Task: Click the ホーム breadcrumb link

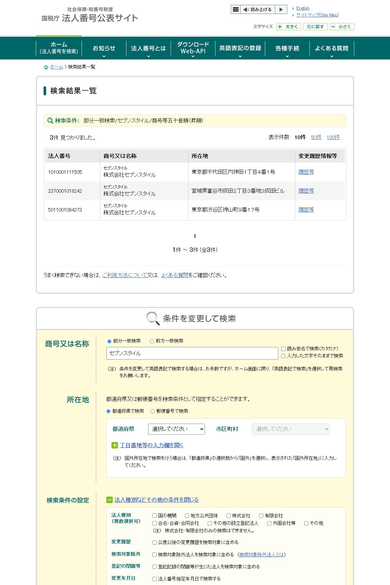Action: pyautogui.click(x=57, y=67)
